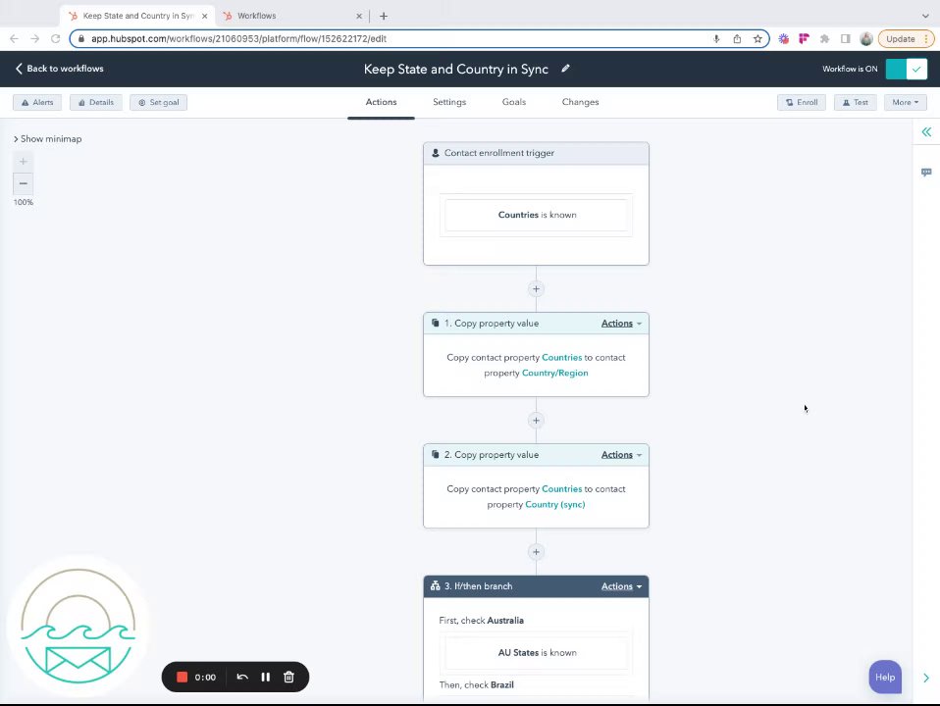940x706 pixels.
Task: Switch to the Goals tab
Action: 514,102
